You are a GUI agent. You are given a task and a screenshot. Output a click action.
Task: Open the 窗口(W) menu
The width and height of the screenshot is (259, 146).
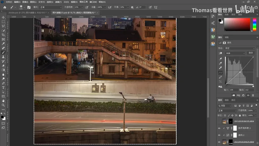click(x=93, y=2)
